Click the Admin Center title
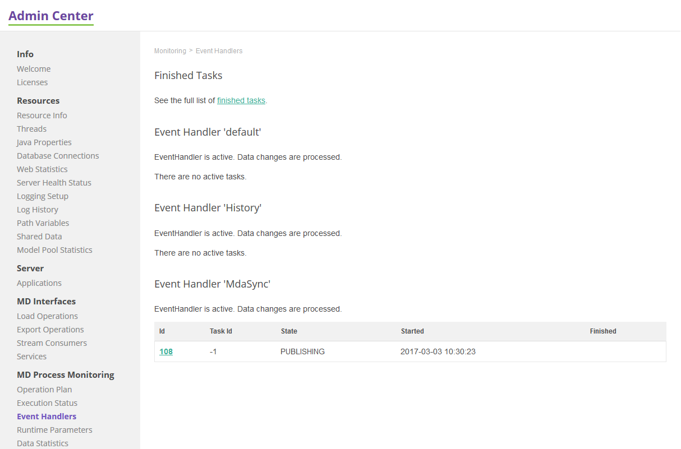The image size is (681, 449). coord(51,16)
